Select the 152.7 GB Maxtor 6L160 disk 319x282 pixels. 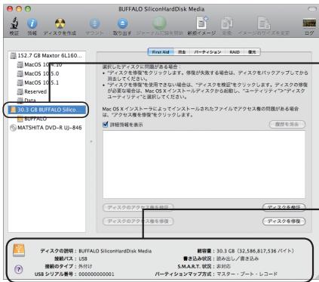47,55
